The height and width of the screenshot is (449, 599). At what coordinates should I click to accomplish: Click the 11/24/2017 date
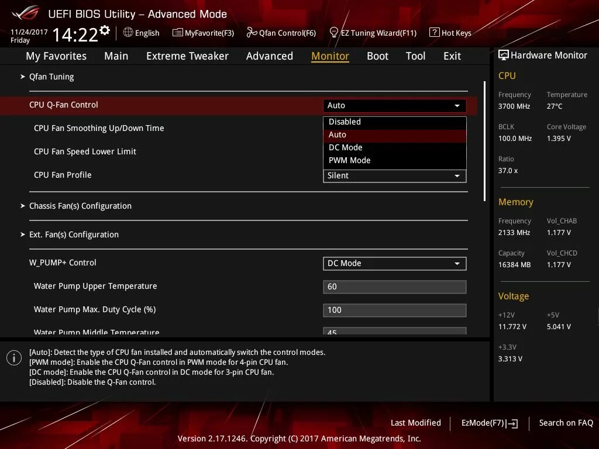(29, 32)
